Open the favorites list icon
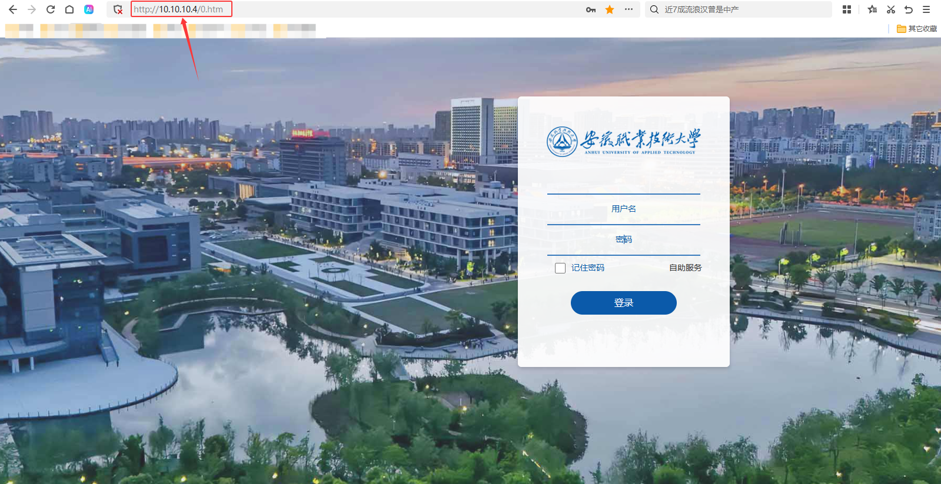Image resolution: width=941 pixels, height=484 pixels. click(872, 9)
